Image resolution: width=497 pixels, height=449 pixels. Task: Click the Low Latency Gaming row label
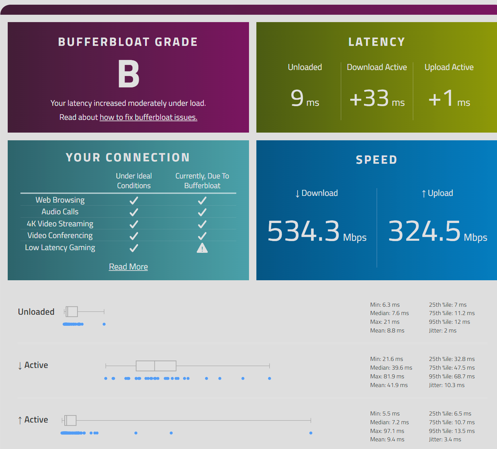tap(60, 247)
